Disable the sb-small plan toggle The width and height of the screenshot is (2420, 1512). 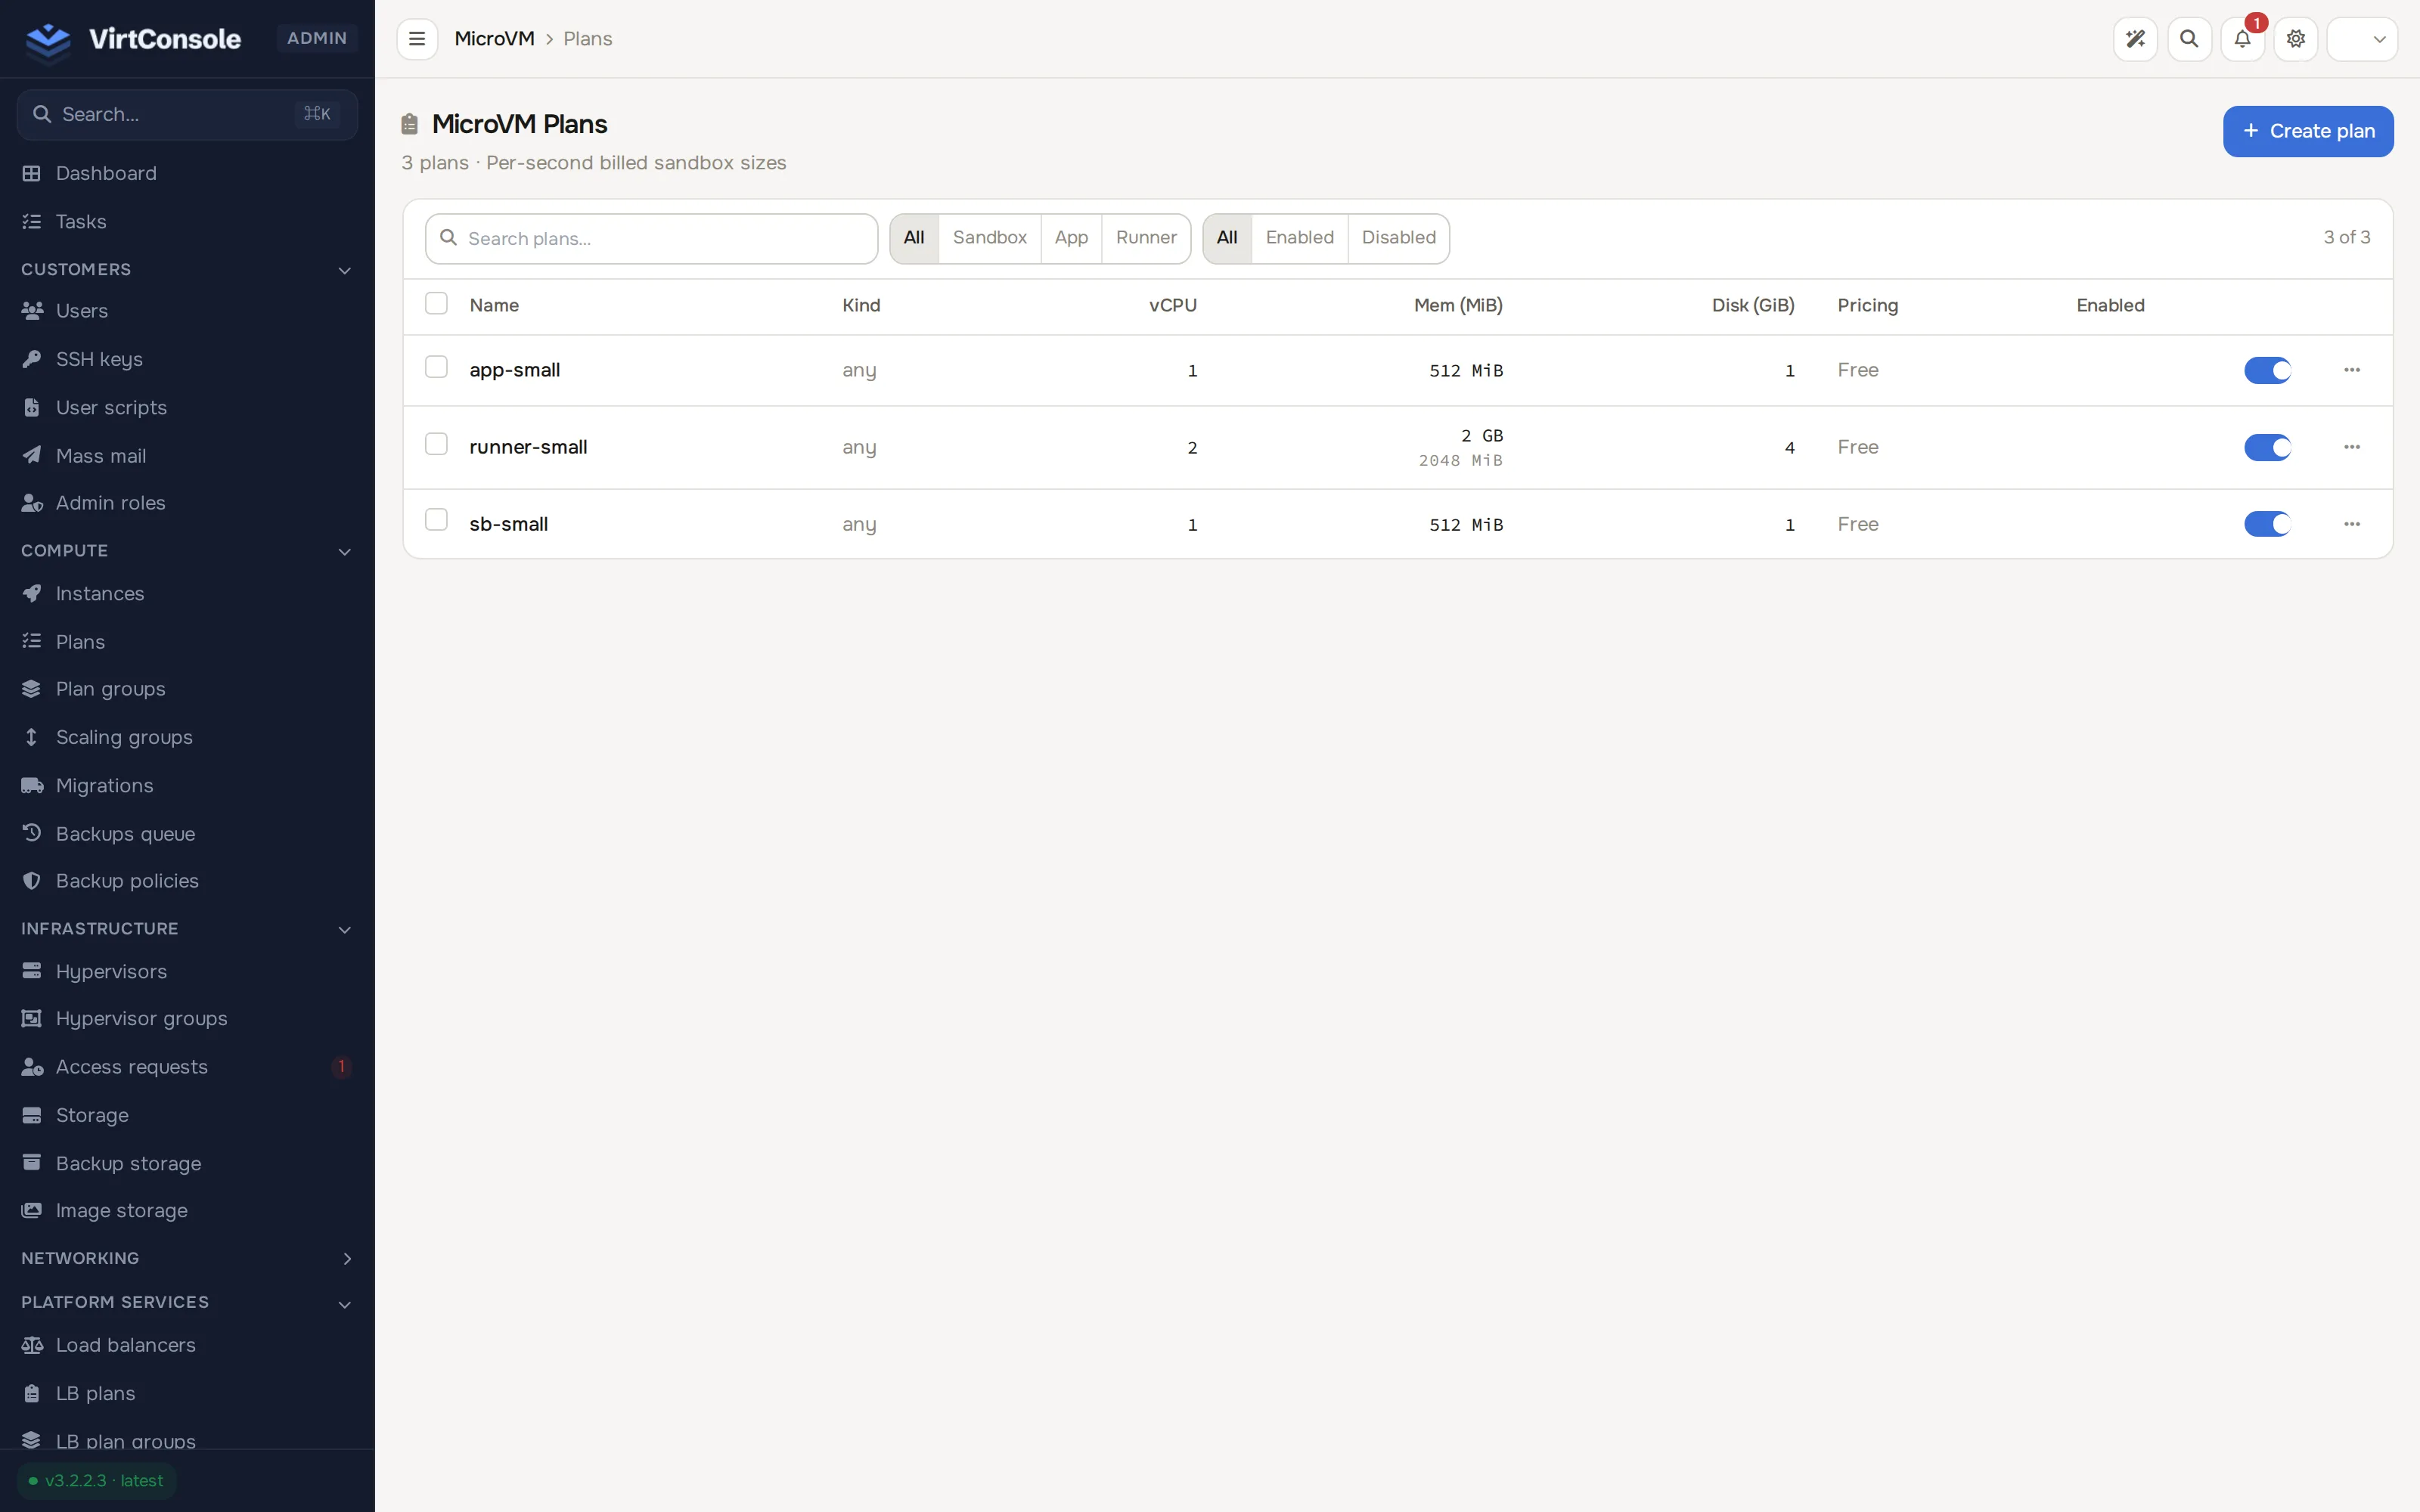pyautogui.click(x=2267, y=524)
